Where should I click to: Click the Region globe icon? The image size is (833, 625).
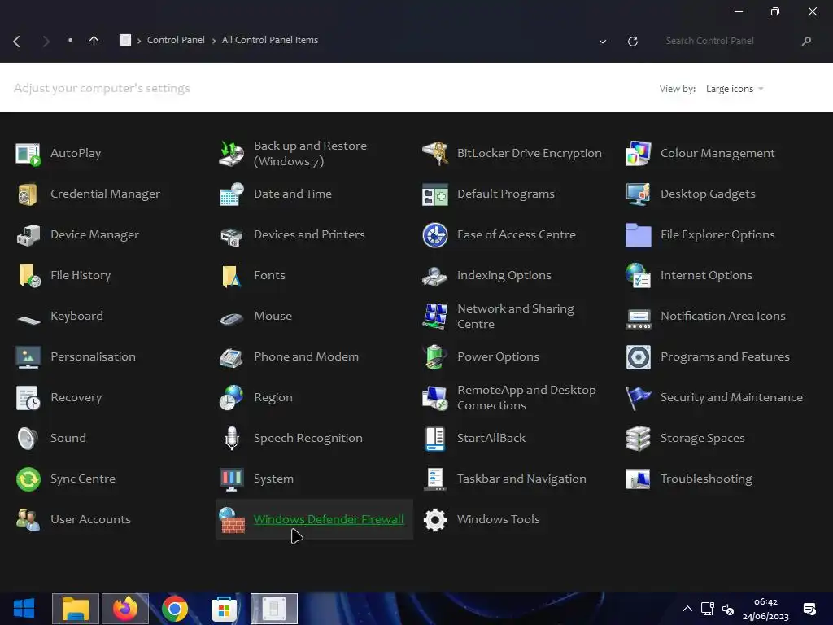point(232,398)
